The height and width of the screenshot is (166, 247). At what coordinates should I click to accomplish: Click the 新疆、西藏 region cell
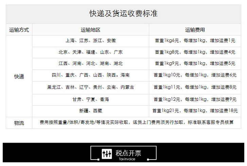pyautogui.click(x=91, y=111)
